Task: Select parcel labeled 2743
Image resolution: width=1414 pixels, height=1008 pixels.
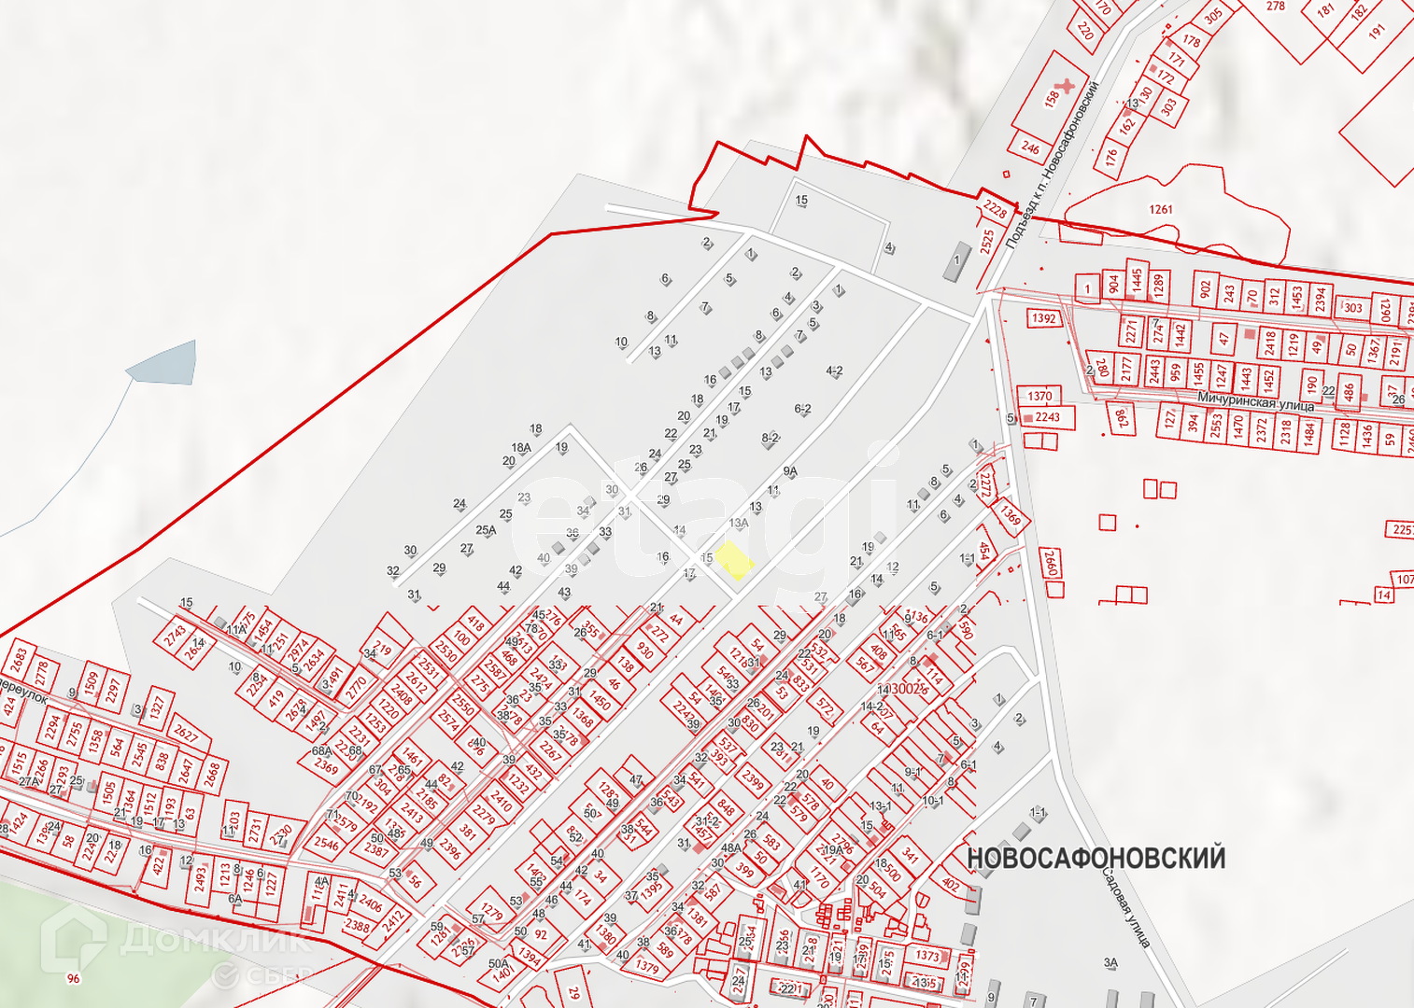Action: coord(175,636)
